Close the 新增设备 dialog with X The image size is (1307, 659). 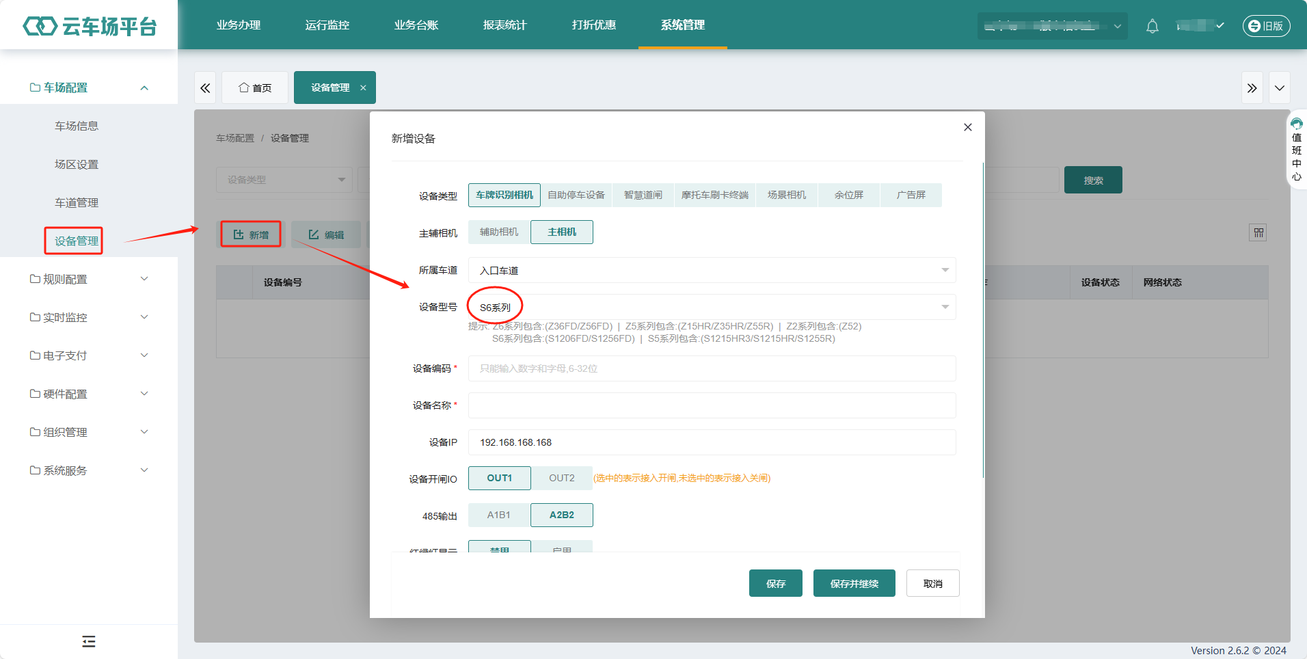tap(968, 127)
